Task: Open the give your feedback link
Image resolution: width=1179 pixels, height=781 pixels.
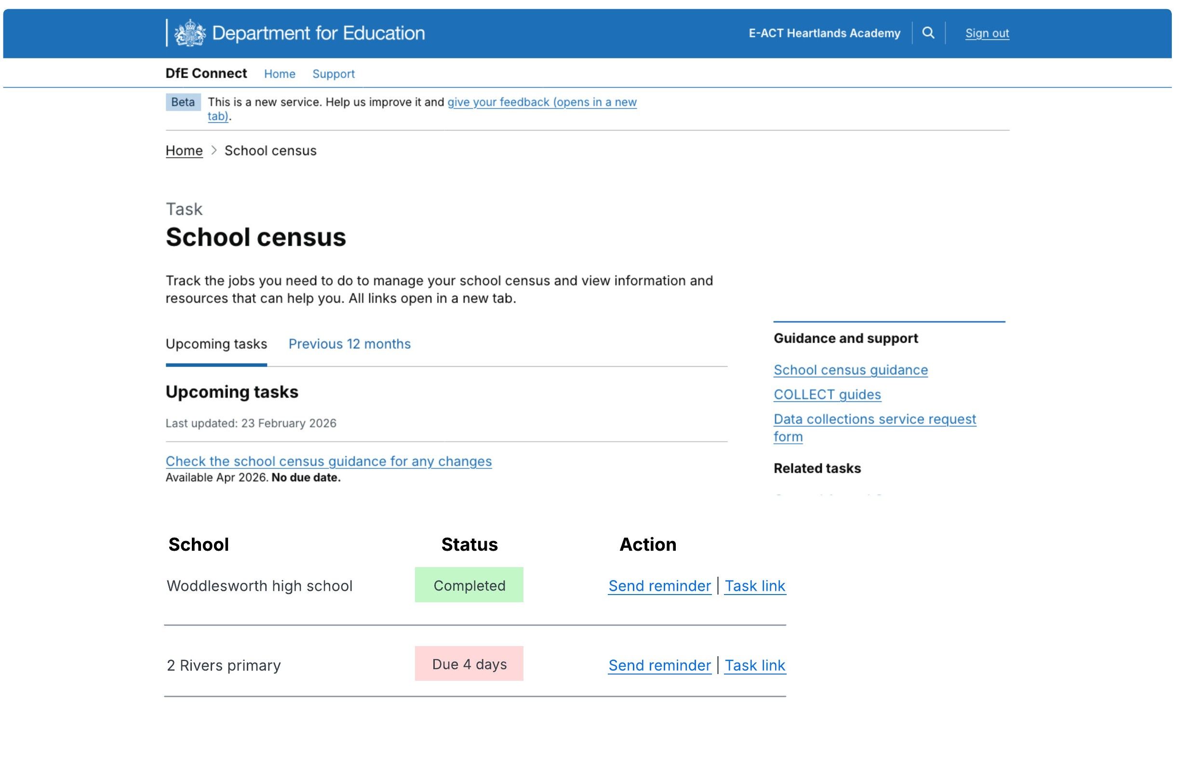Action: click(x=541, y=102)
